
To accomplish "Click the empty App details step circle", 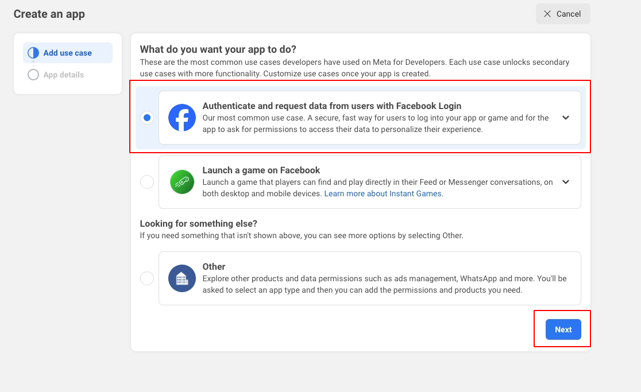I will pyautogui.click(x=33, y=75).
